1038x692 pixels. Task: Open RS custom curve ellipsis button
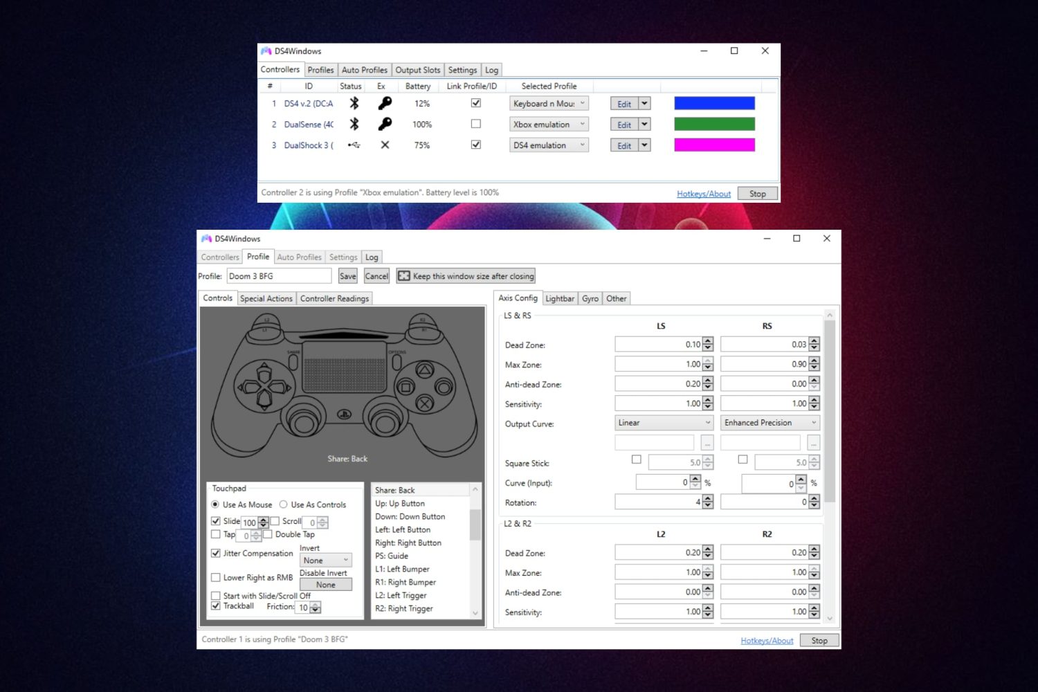tap(813, 443)
